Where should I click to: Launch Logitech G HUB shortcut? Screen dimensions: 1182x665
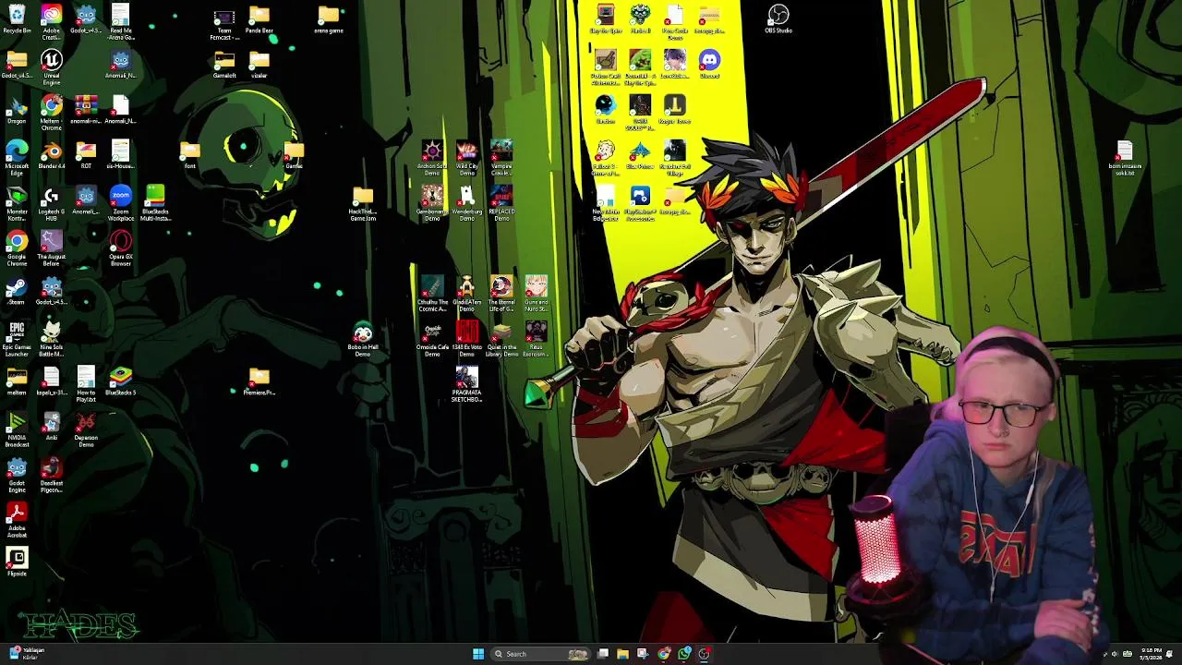[51, 203]
